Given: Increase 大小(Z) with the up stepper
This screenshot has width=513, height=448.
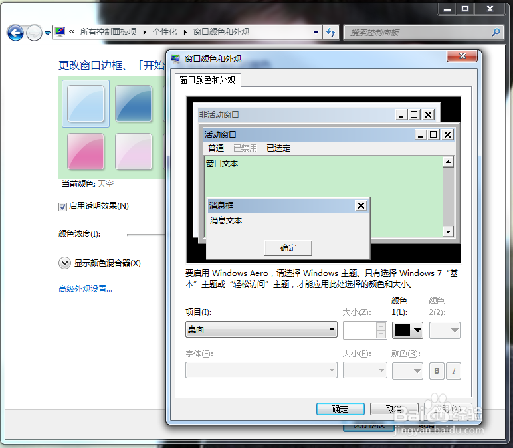Looking at the screenshot, I should [x=381, y=326].
